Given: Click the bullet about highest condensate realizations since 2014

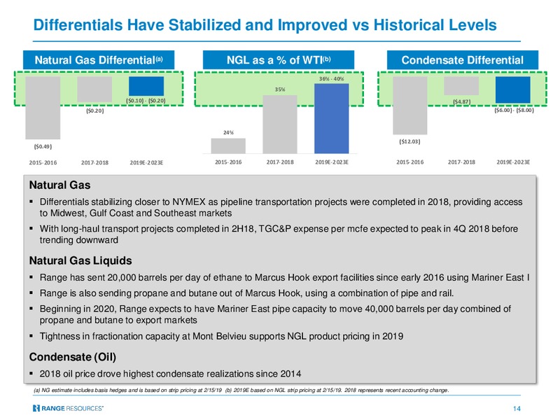Looking at the screenshot, I should (x=170, y=374).
